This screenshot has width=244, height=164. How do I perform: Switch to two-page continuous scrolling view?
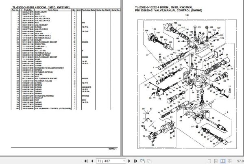tap(229, 161)
